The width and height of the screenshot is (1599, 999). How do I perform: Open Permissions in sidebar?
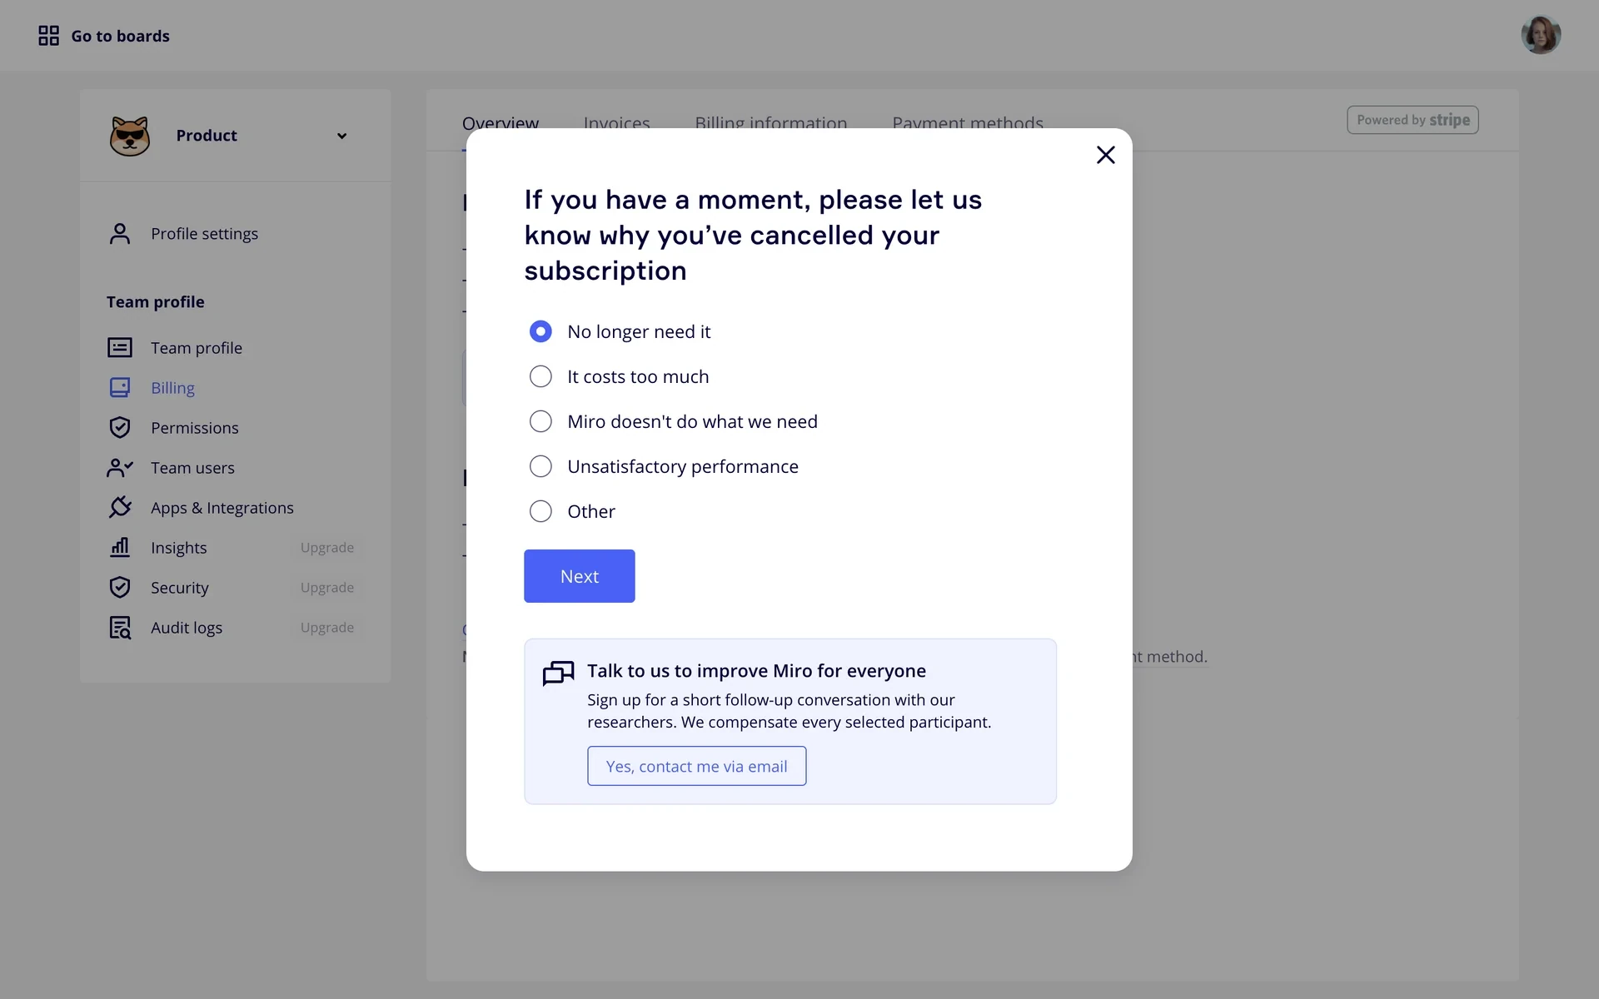195,428
